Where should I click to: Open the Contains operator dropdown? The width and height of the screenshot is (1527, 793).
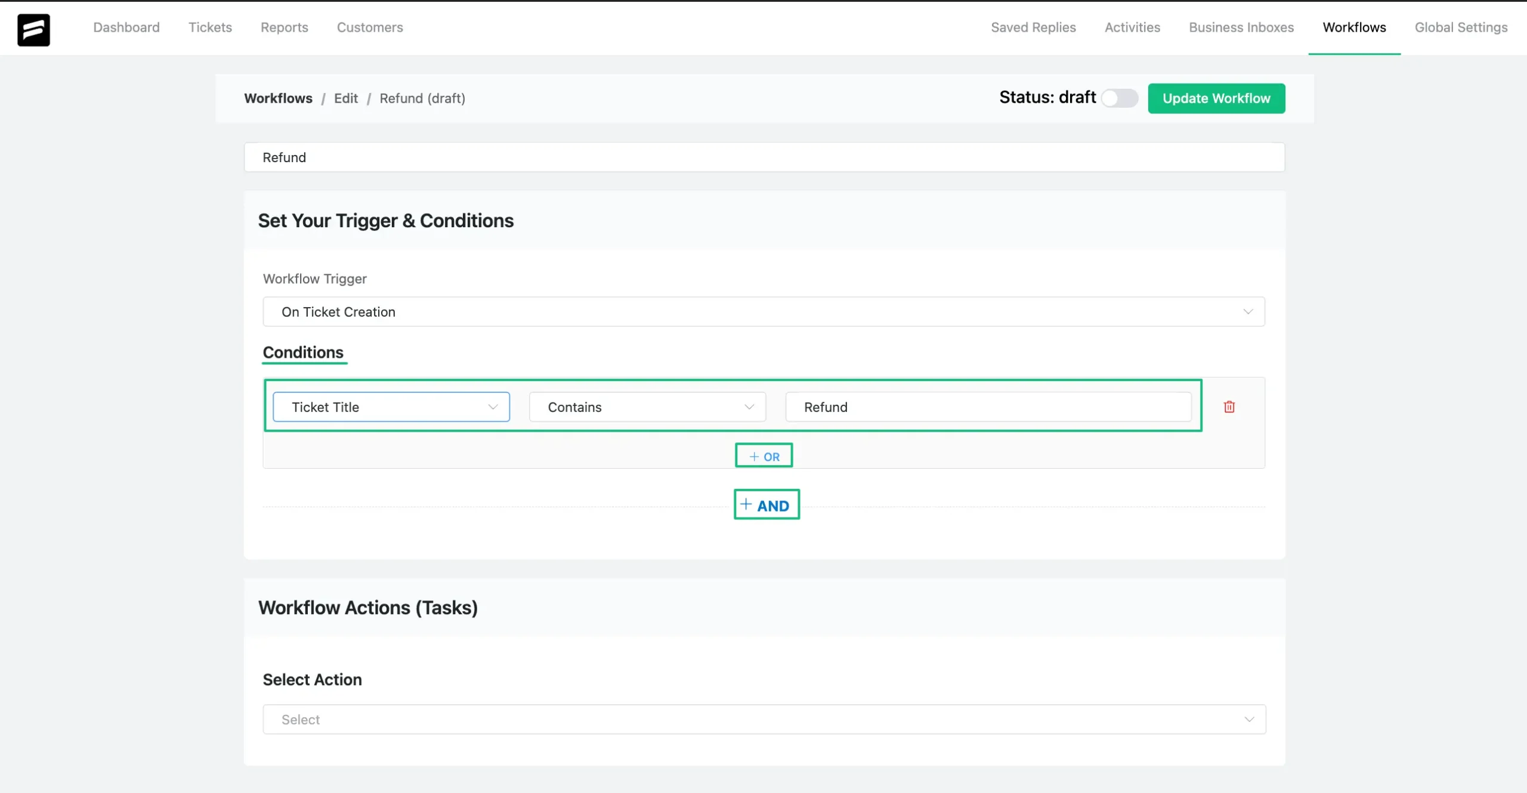[647, 407]
